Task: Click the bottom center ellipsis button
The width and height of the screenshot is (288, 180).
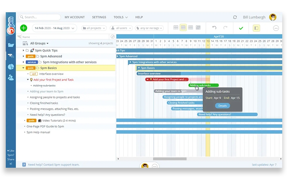Action: [x=155, y=166]
